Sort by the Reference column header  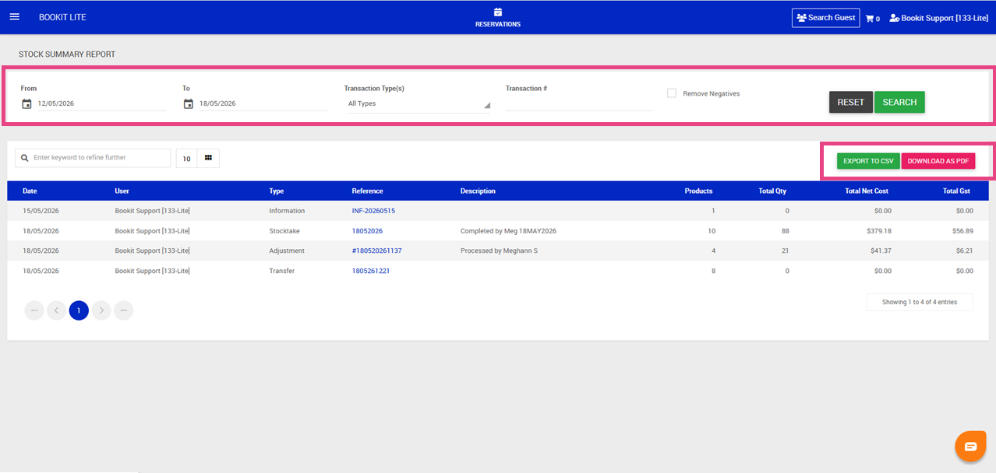coord(367,191)
